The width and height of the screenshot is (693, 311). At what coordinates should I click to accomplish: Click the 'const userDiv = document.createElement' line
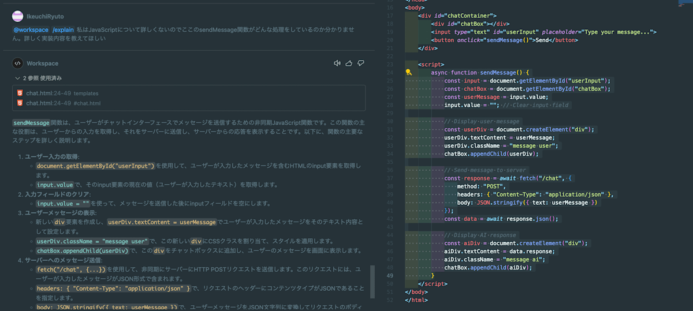pyautogui.click(x=519, y=129)
